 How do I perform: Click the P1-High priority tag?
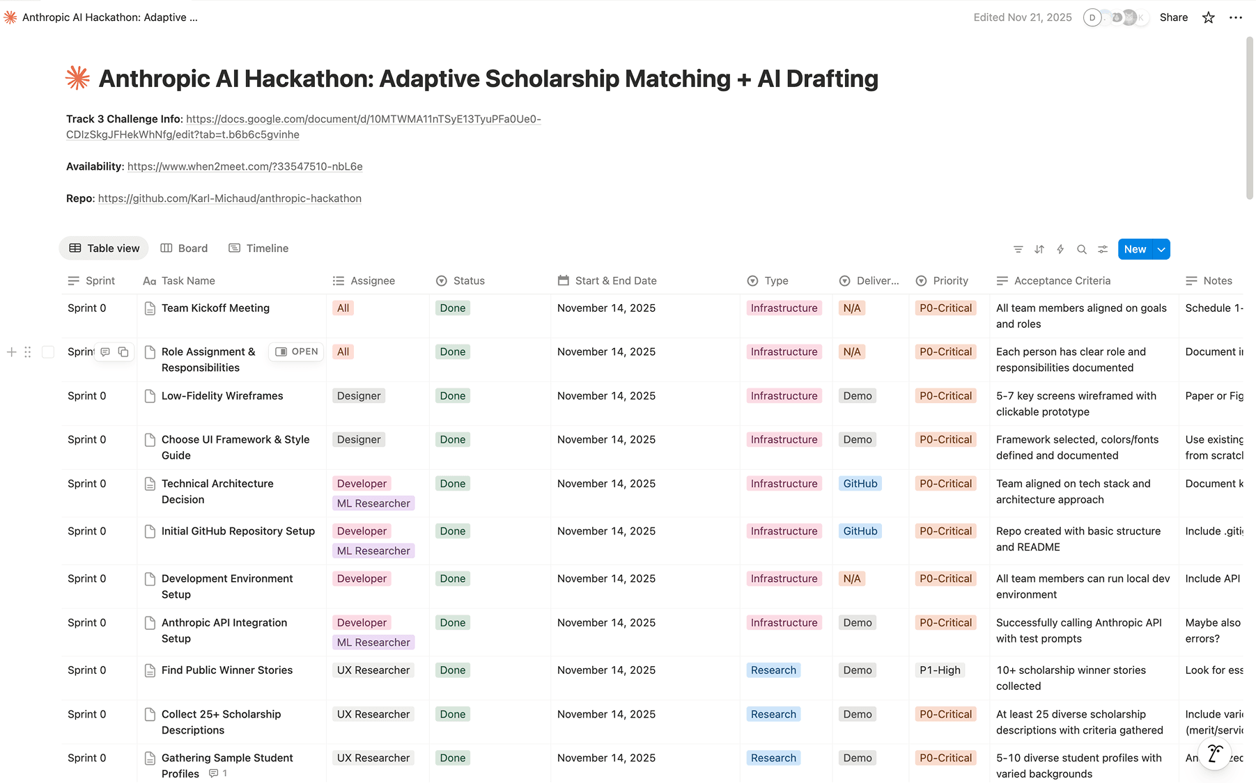[x=940, y=670]
